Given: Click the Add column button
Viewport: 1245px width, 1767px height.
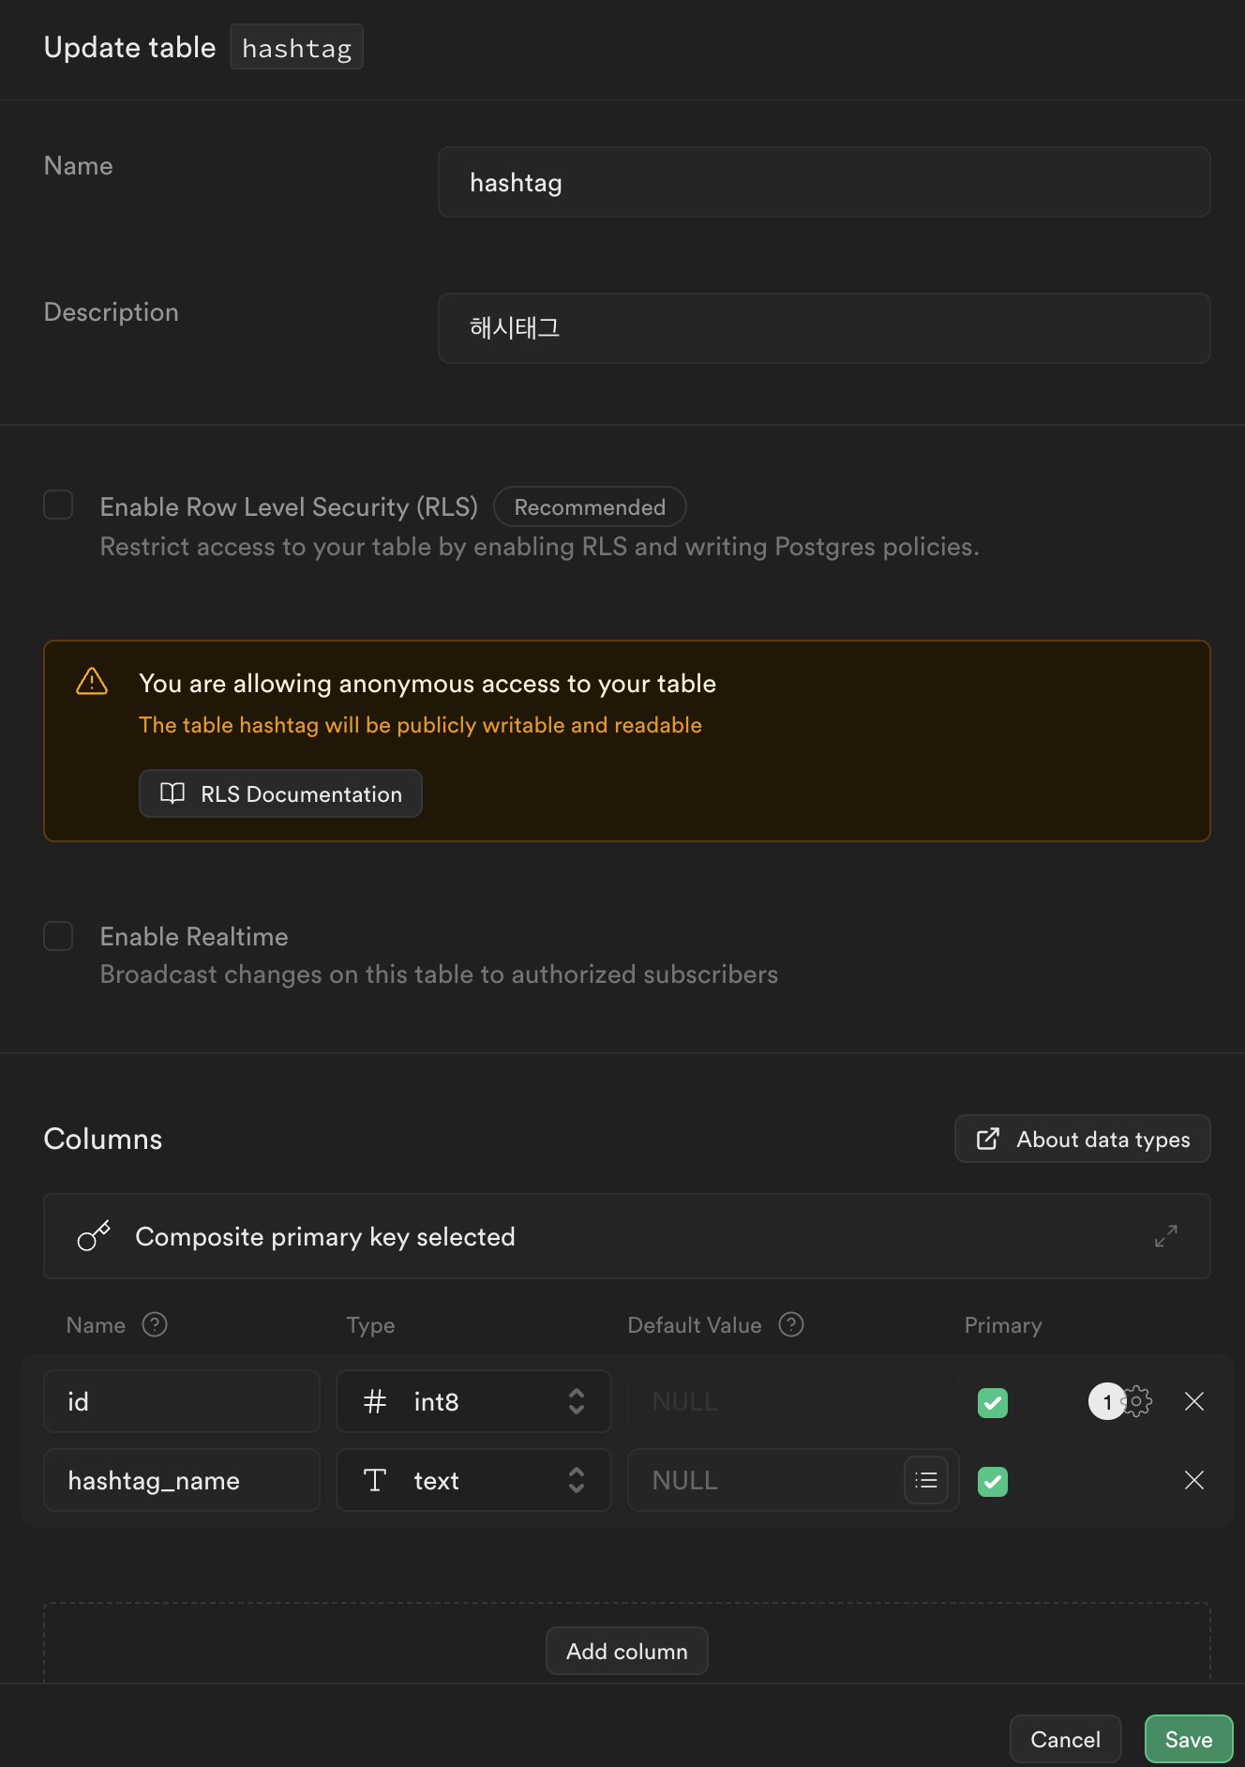Looking at the screenshot, I should pos(627,1651).
